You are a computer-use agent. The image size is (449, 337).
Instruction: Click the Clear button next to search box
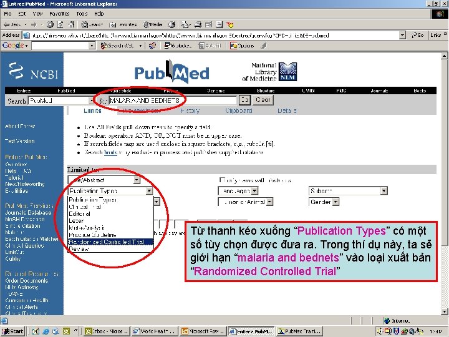point(263,100)
